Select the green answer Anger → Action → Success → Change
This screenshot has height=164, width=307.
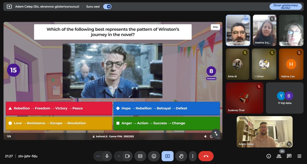[167, 123]
